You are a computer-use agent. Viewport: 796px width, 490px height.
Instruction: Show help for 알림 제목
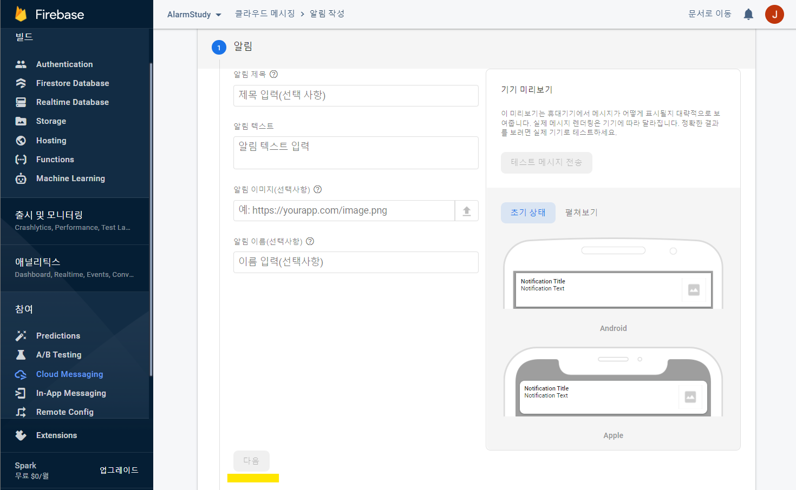(x=273, y=74)
